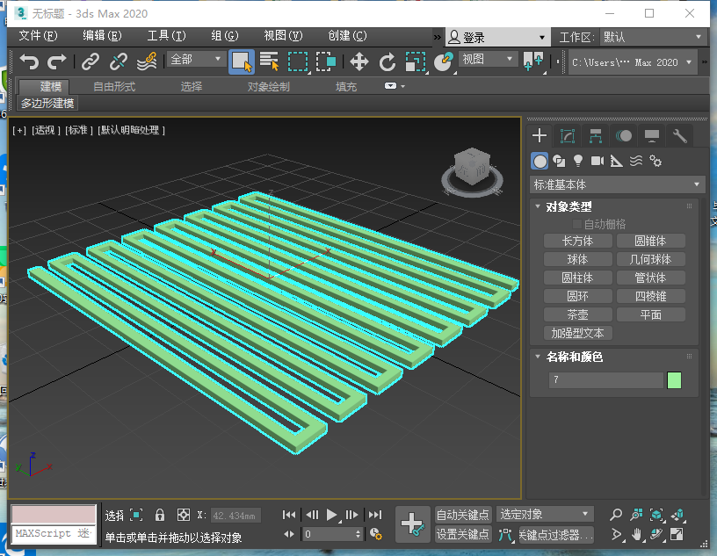717x556 pixels.
Task: Click the 茶壶 object button
Action: point(577,314)
